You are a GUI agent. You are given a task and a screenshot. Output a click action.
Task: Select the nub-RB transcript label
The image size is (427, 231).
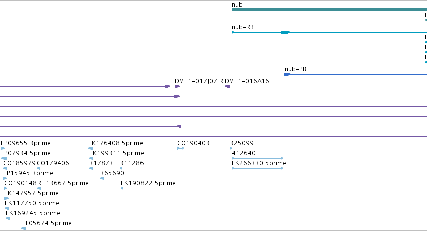coord(243,27)
